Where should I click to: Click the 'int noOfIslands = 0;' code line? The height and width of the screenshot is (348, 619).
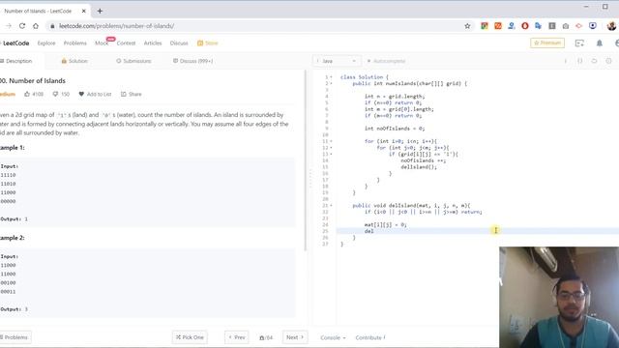pyautogui.click(x=395, y=129)
